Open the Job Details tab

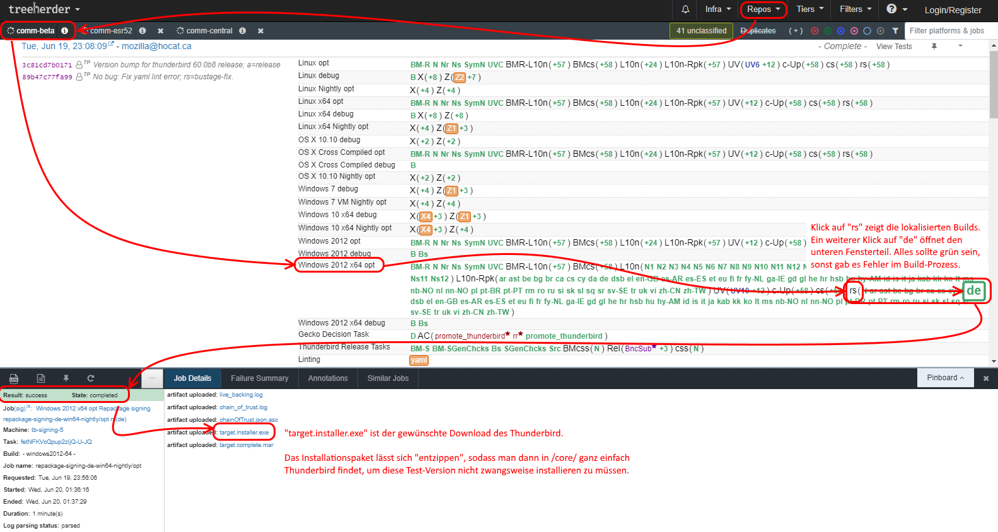pos(192,378)
